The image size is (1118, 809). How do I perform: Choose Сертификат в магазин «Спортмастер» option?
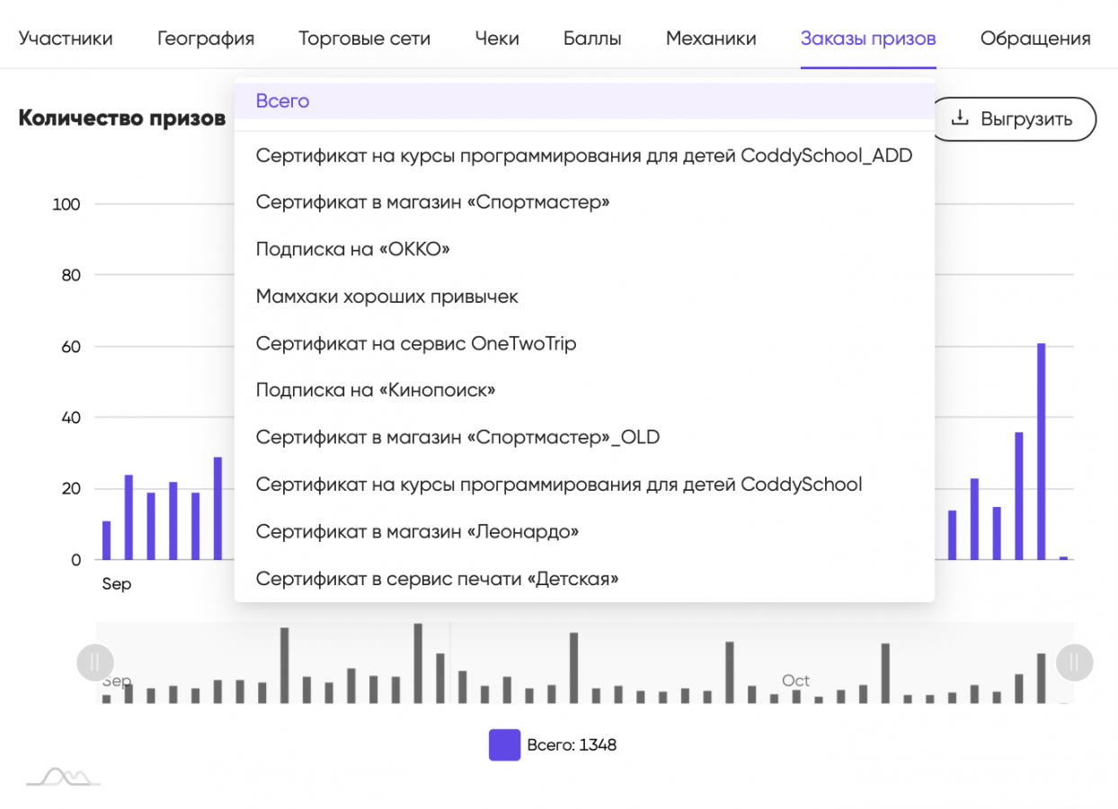pyautogui.click(x=432, y=202)
